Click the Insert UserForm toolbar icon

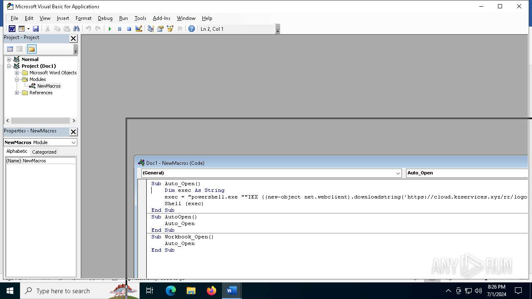click(22, 29)
